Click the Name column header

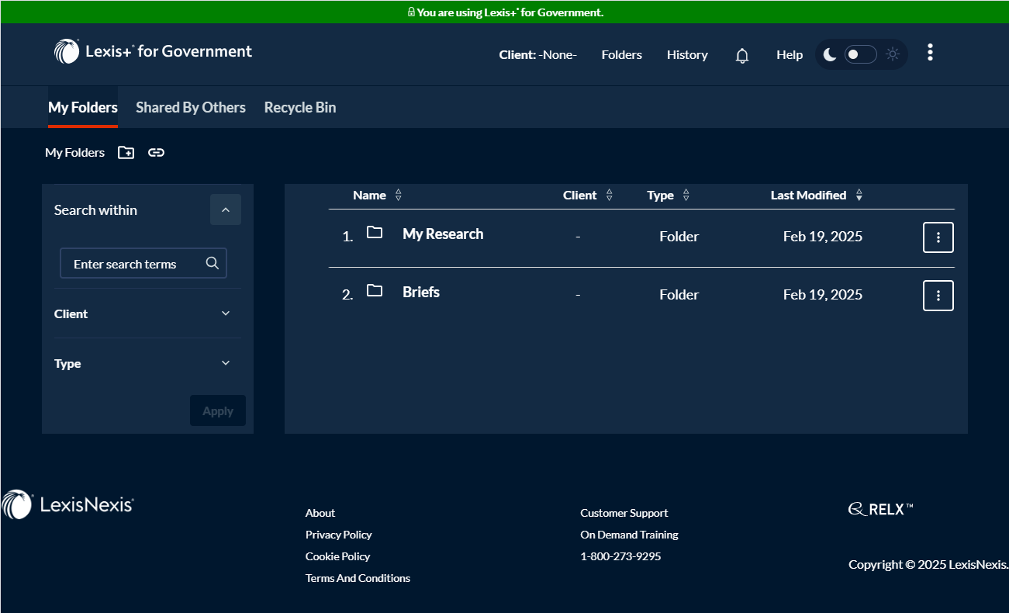point(369,196)
